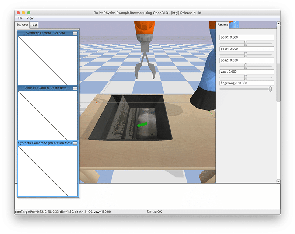Screen dimensions: 295x234
Task: Minimize the Synthetic Camera Depth data panel
Action: pyautogui.click(x=75, y=88)
